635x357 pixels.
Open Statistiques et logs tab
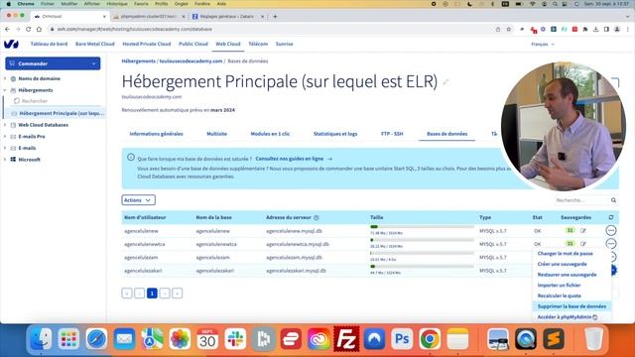click(x=335, y=134)
